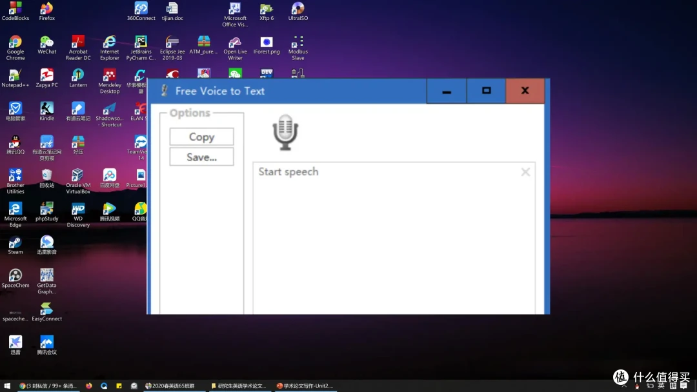Image resolution: width=697 pixels, height=392 pixels.
Task: Open Steam desktop icon
Action: click(x=15, y=245)
